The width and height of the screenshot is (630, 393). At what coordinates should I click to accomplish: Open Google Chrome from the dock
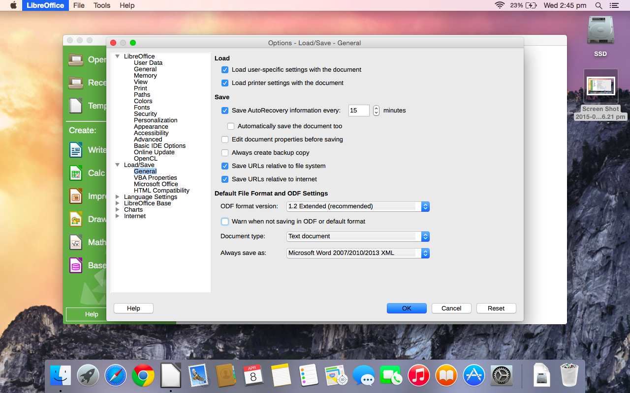coord(143,376)
